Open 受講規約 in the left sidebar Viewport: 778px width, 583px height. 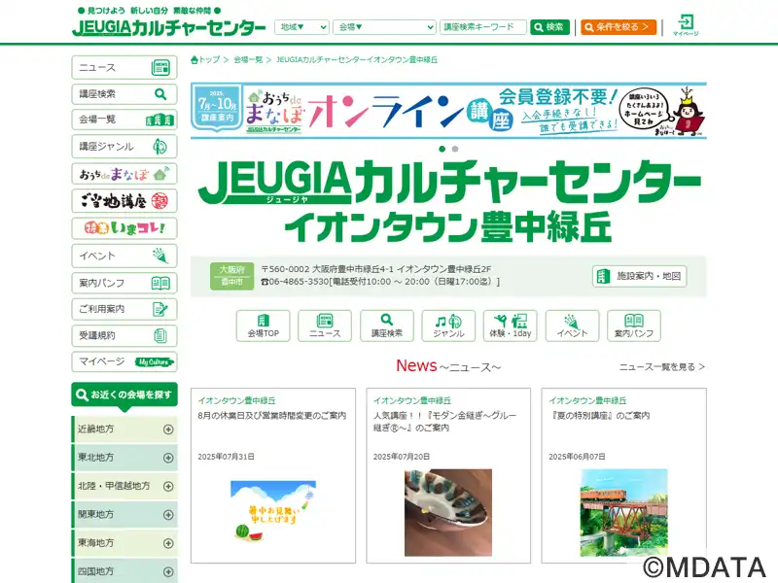click(x=124, y=335)
